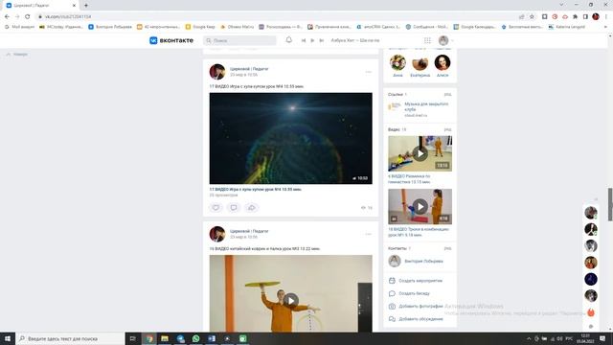Open Екатерина's profile picture

point(420,62)
